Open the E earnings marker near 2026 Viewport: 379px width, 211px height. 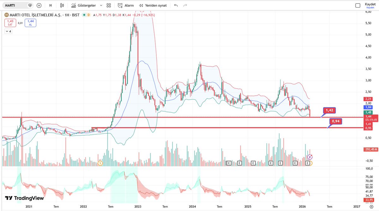[x=308, y=163]
